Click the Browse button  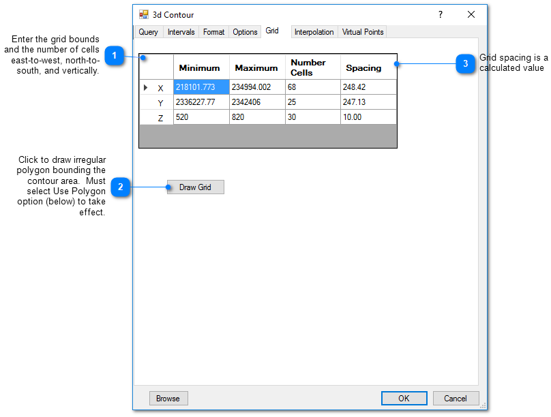tap(168, 399)
